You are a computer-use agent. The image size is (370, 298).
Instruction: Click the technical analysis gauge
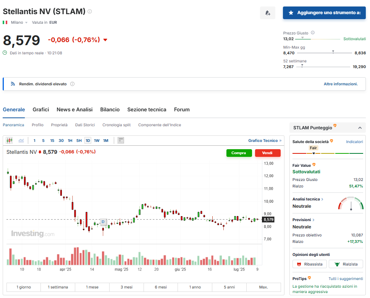tap(351, 203)
